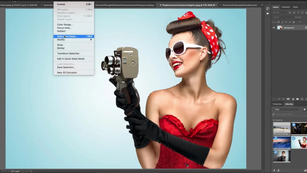Choose Save Selection... menu item
This screenshot has height=173, width=307.
[74, 67]
